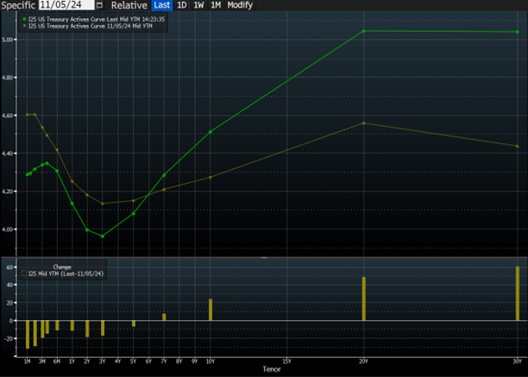
Task: Click the green curve 30Y data point
Action: [x=518, y=32]
